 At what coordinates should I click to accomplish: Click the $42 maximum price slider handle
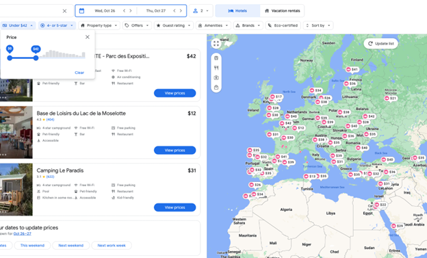click(x=36, y=57)
